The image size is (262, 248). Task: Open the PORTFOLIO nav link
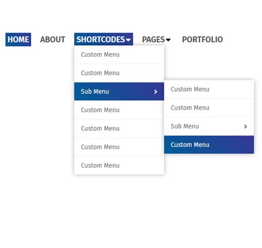202,39
